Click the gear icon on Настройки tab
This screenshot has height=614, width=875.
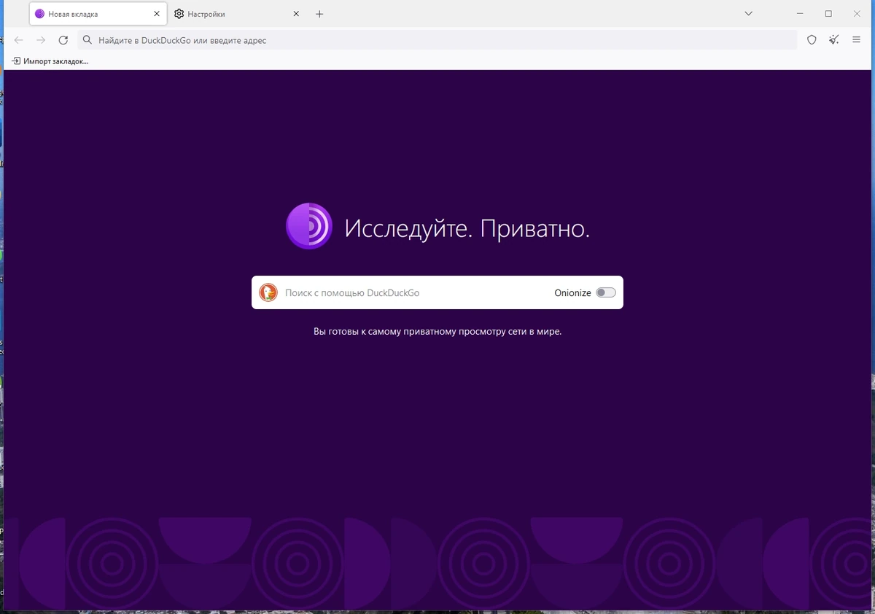click(x=179, y=14)
